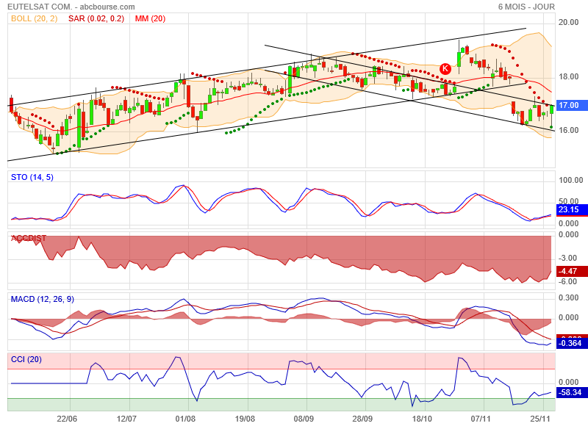Viewport: 588px width, 426px height.
Task: Click the 18/10 date on the time axis
Action: pos(422,419)
